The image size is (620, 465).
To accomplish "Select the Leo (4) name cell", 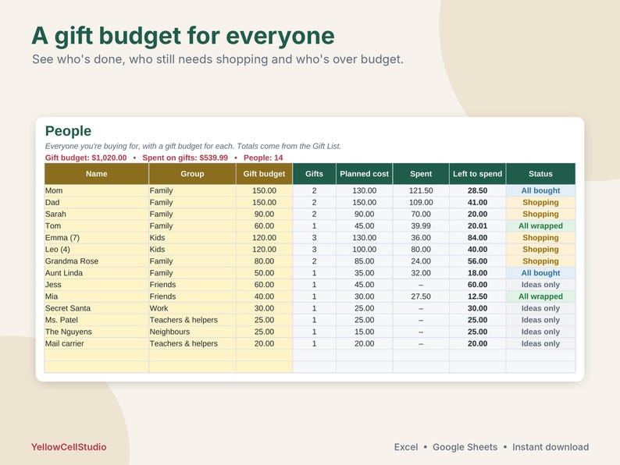I will (x=97, y=250).
